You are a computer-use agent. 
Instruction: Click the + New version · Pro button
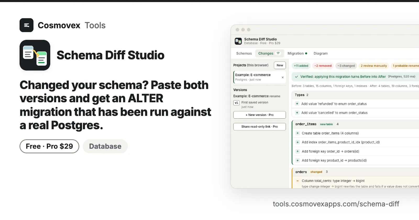pos(260,115)
